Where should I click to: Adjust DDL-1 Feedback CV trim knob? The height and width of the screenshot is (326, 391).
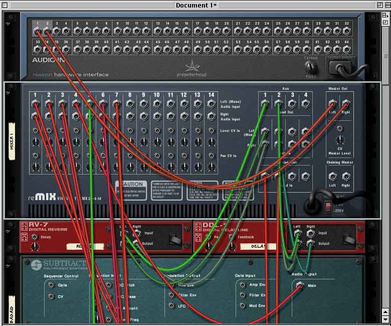tap(232, 247)
